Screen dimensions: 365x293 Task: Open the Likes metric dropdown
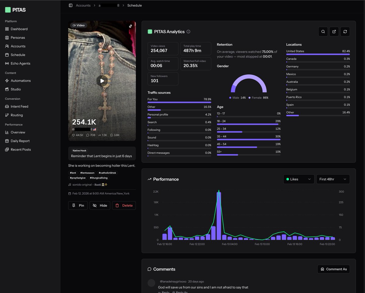click(299, 179)
